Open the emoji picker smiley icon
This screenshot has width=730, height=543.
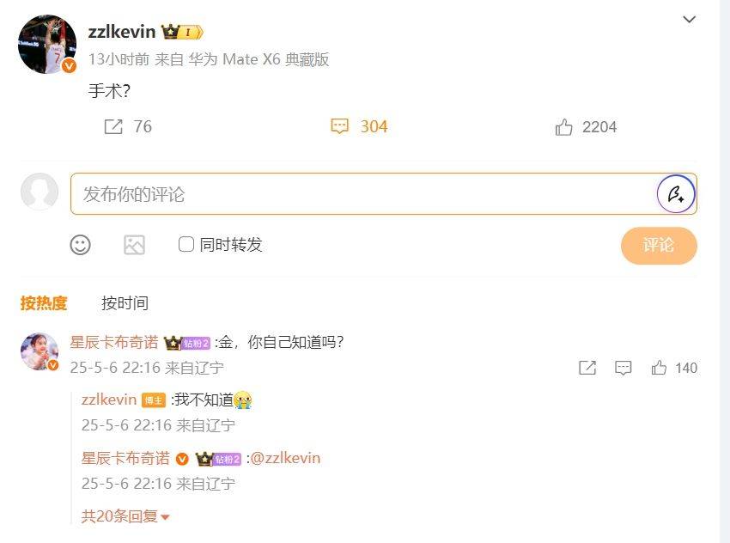click(x=80, y=245)
